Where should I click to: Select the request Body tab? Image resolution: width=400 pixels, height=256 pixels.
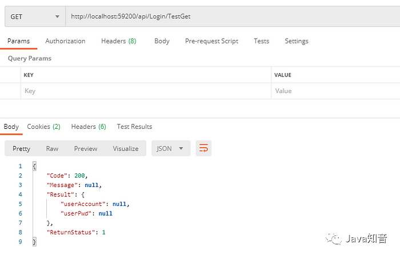162,41
